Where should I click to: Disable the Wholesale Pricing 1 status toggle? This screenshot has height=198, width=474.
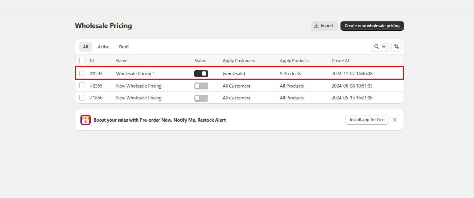coord(201,73)
